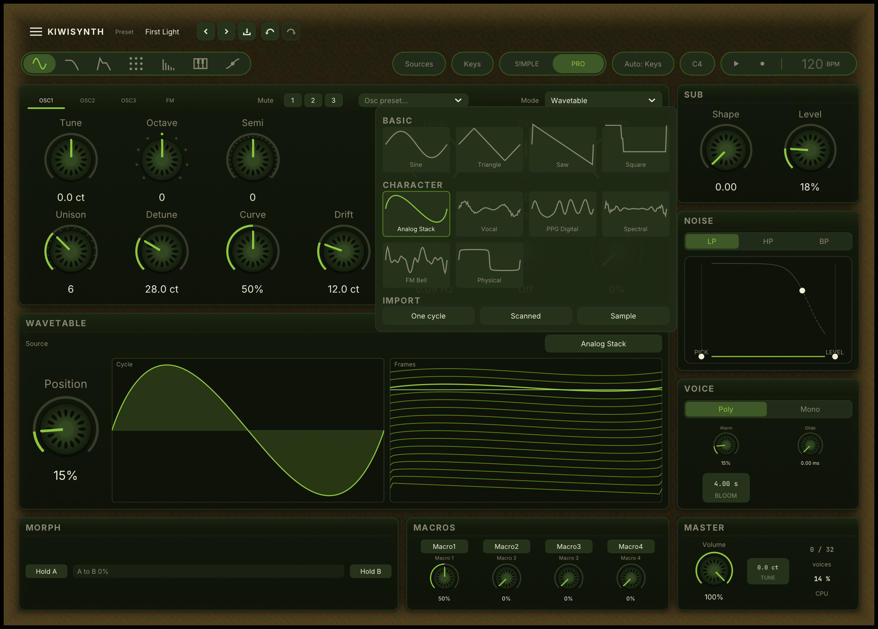The height and width of the screenshot is (629, 878).
Task: Switch to the OSC3 tab
Action: click(x=128, y=100)
